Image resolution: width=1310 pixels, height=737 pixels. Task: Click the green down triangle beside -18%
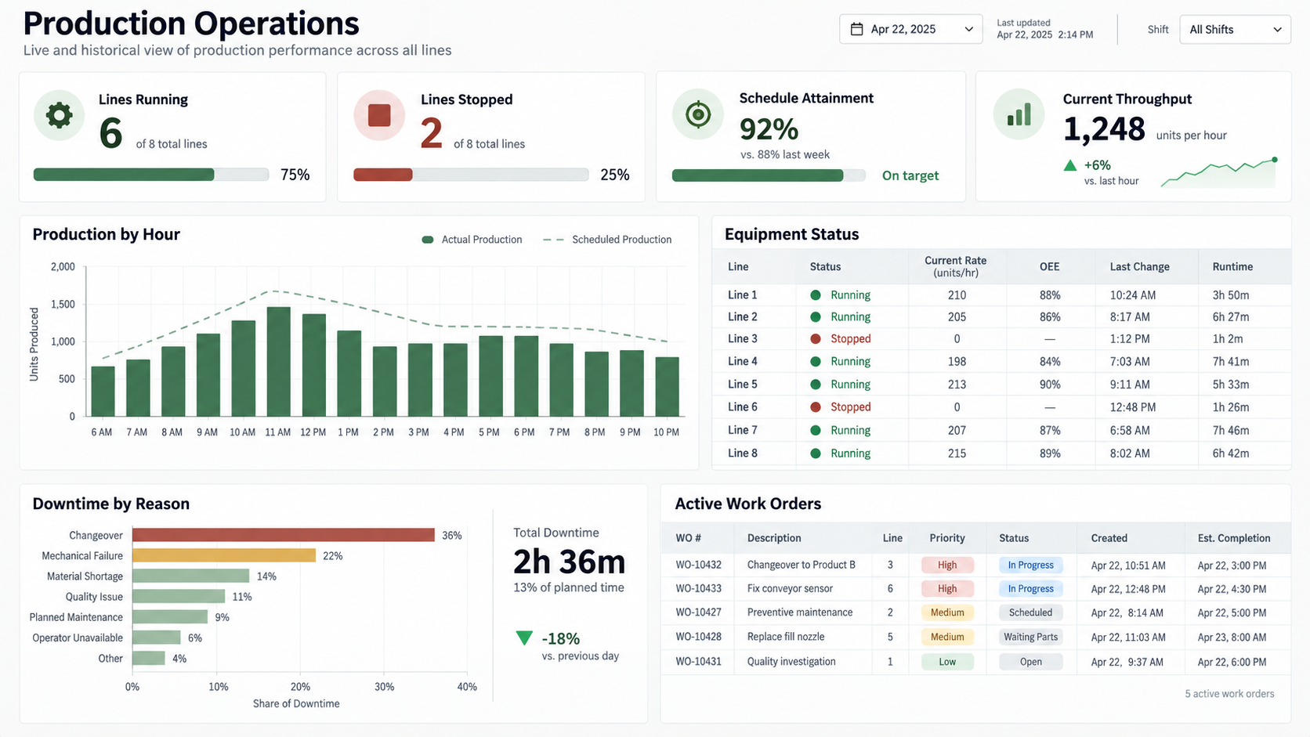pyautogui.click(x=524, y=638)
